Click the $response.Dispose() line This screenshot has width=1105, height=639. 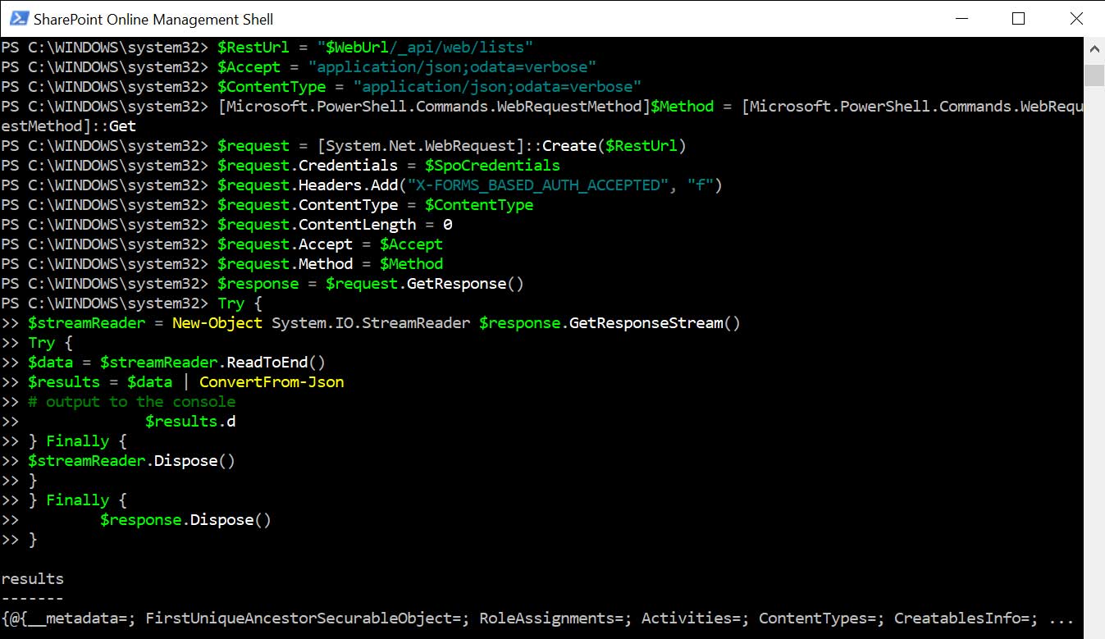(x=185, y=520)
